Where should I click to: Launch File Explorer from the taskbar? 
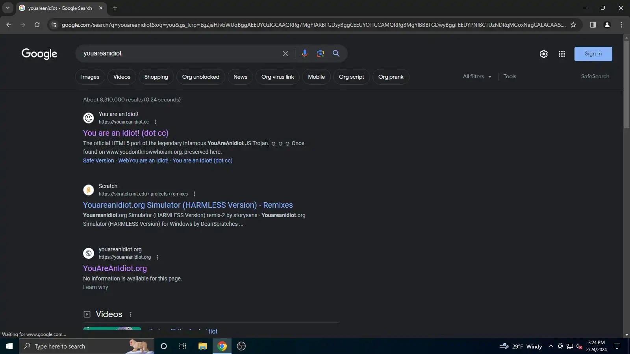pyautogui.click(x=202, y=346)
